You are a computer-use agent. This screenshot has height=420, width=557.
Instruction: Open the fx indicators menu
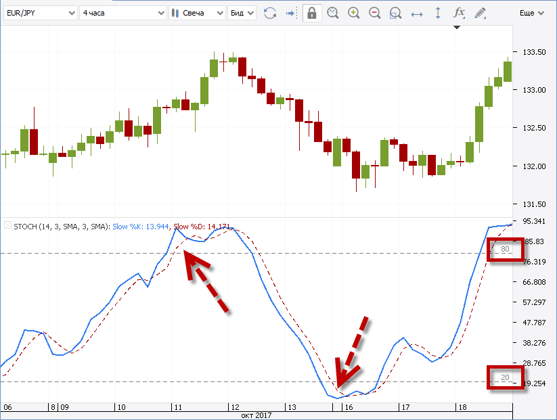coord(459,13)
